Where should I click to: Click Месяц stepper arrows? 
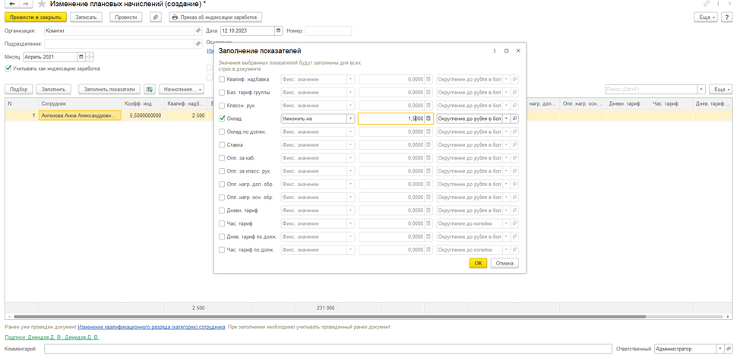click(90, 57)
